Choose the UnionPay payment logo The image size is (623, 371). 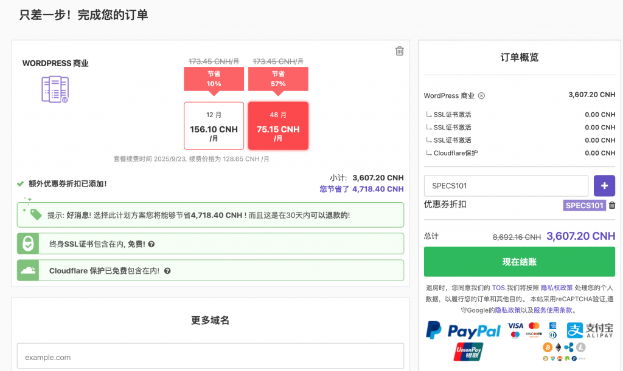tap(468, 352)
